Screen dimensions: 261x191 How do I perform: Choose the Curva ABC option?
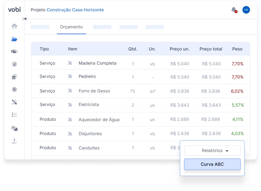tap(212, 164)
